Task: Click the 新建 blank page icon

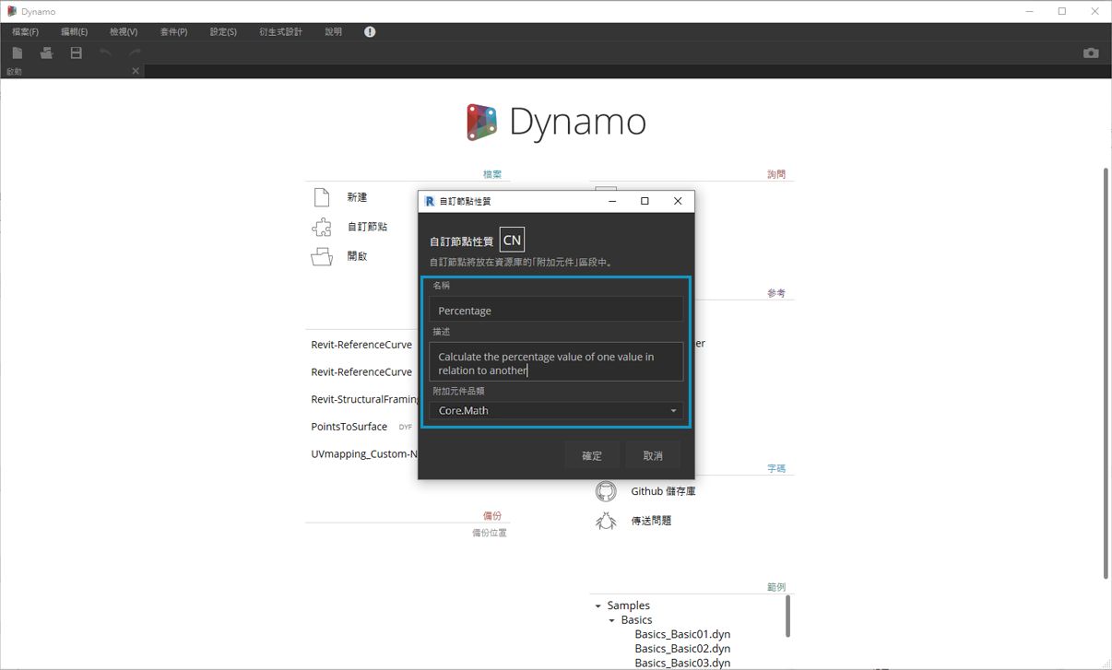Action: click(321, 197)
